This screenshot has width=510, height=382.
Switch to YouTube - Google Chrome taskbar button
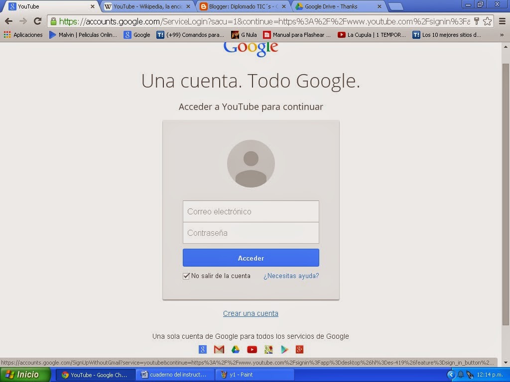[96, 375]
